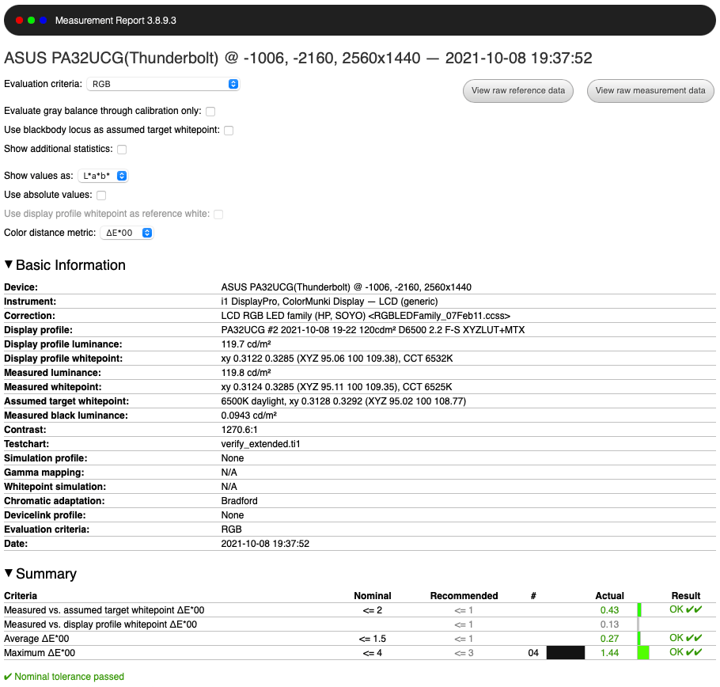Click the green dot in title bar
Viewport: 720px width, 687px height.
point(31,20)
